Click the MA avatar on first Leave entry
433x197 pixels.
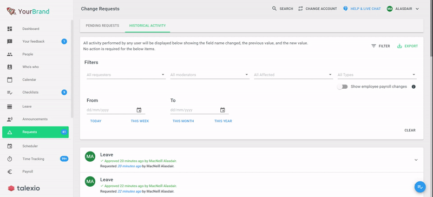tap(90, 156)
